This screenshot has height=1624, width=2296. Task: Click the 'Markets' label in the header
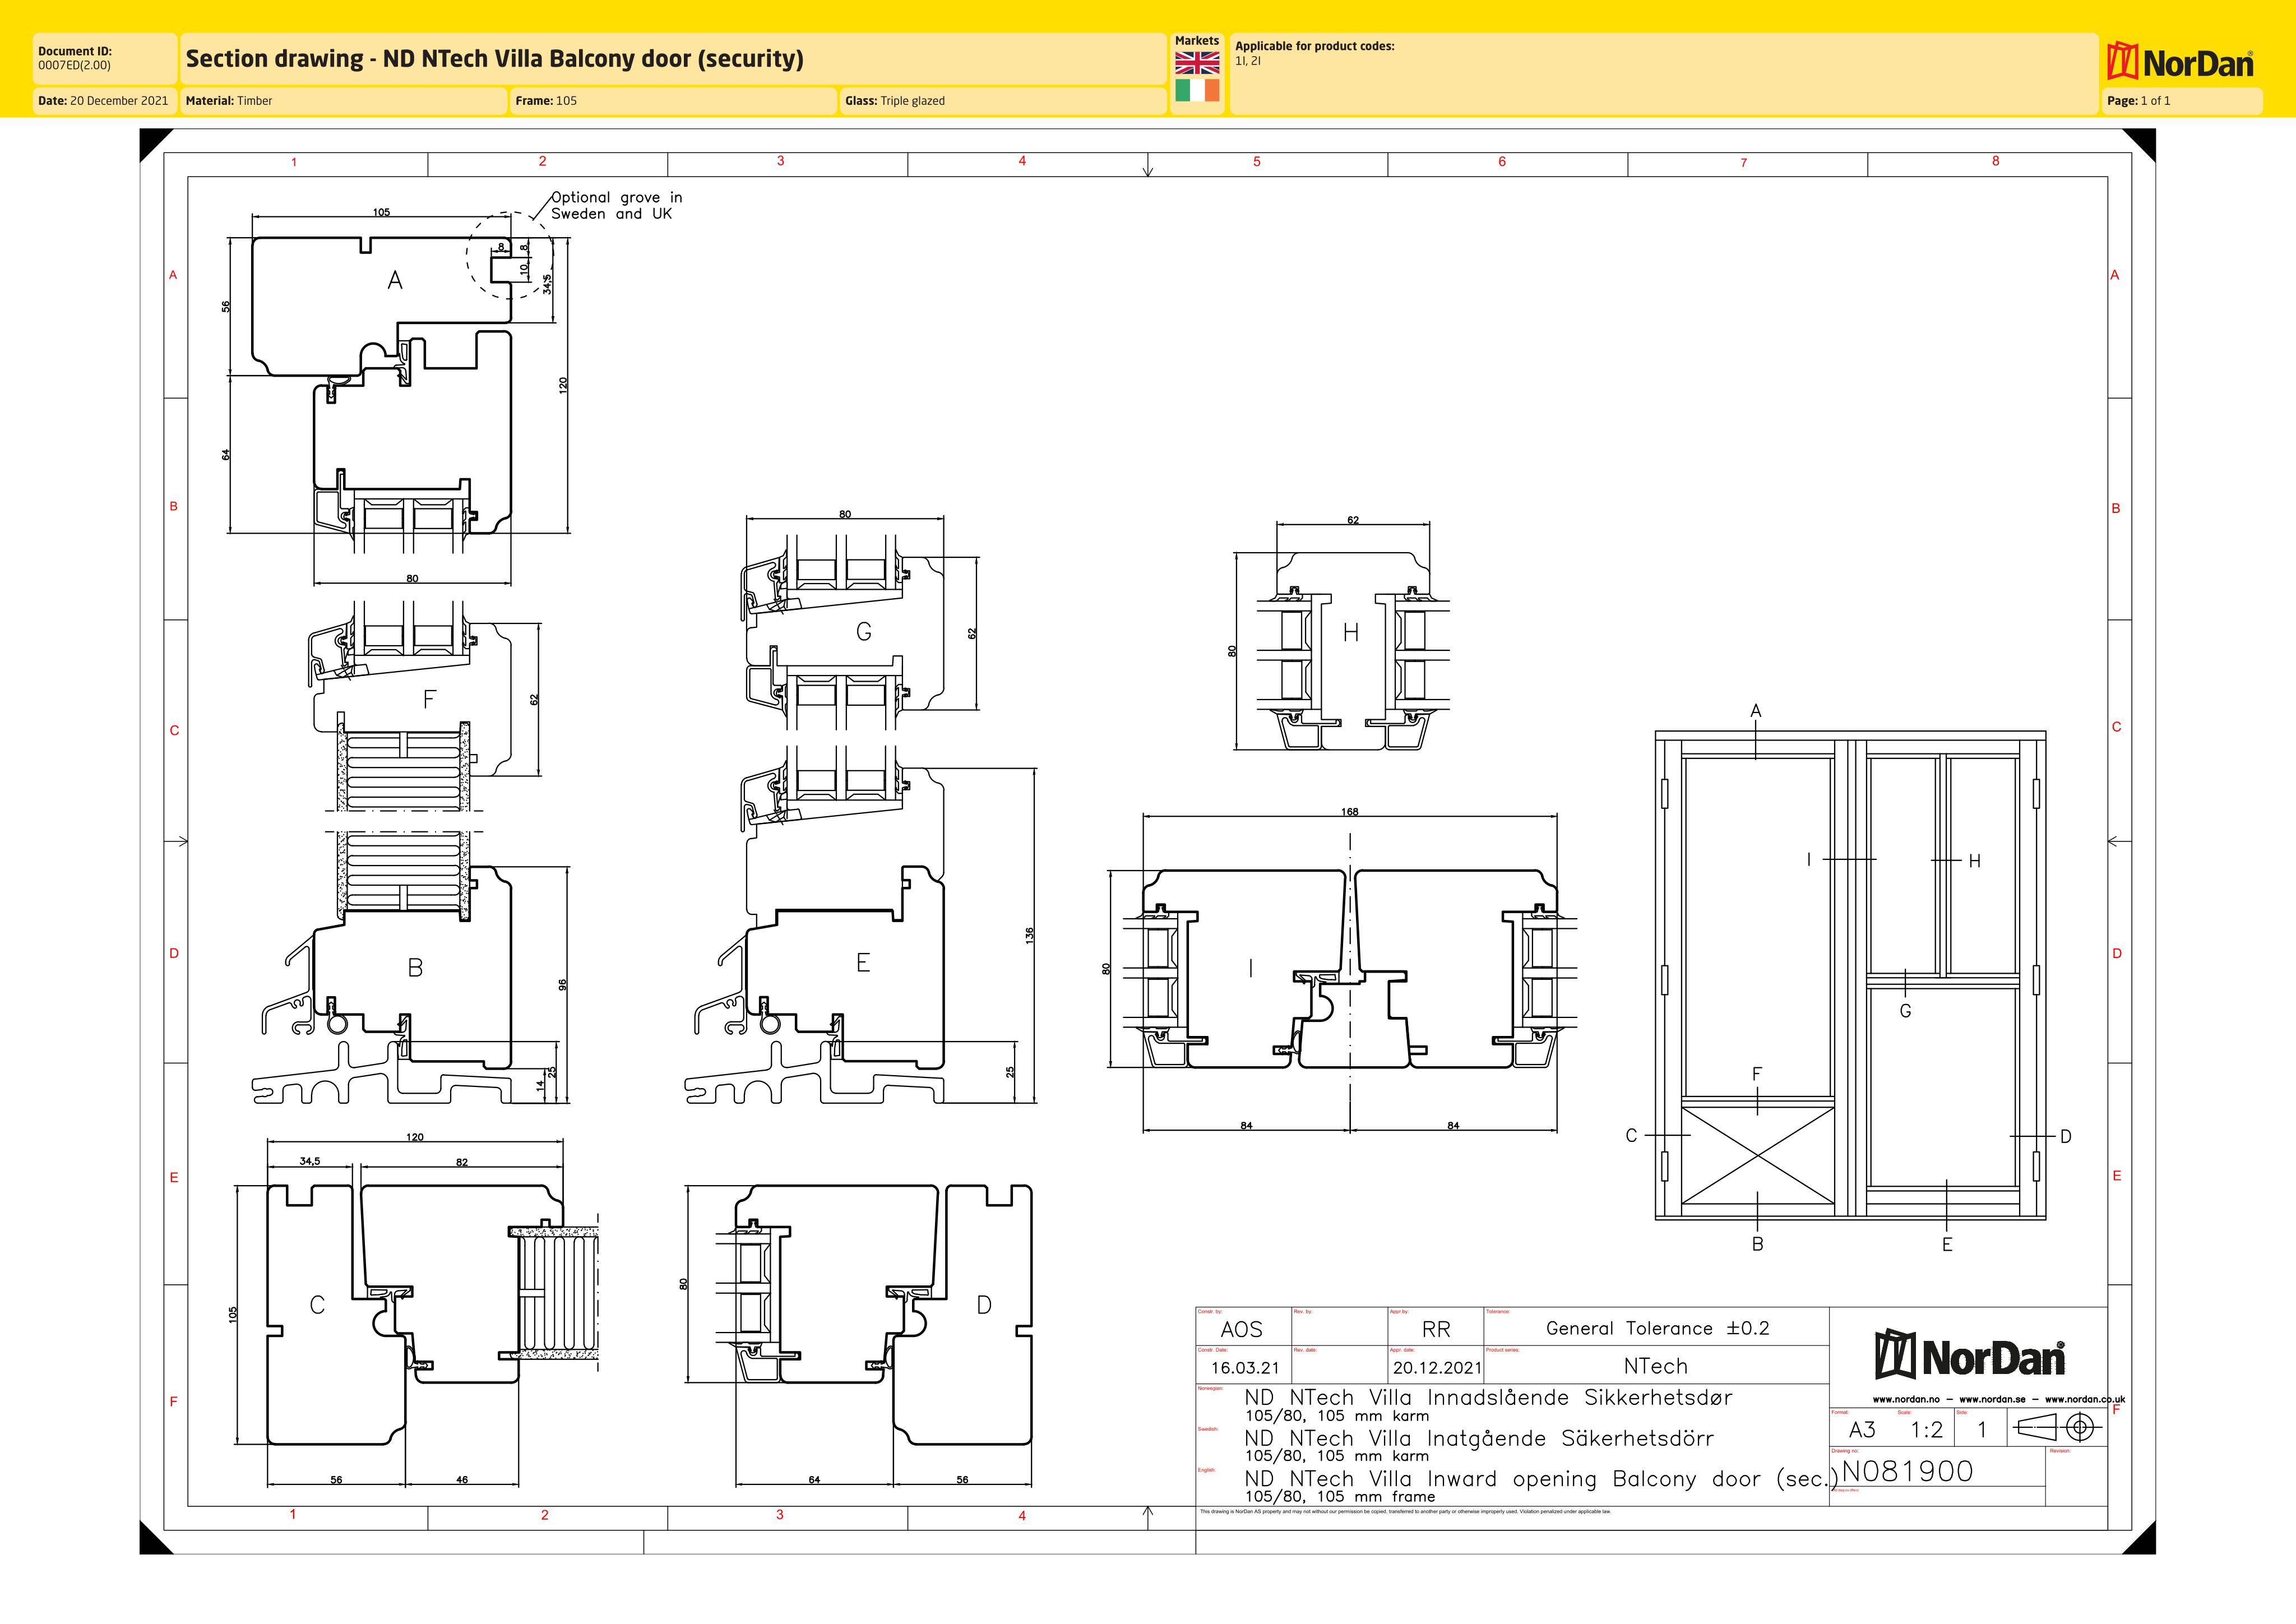click(1197, 41)
